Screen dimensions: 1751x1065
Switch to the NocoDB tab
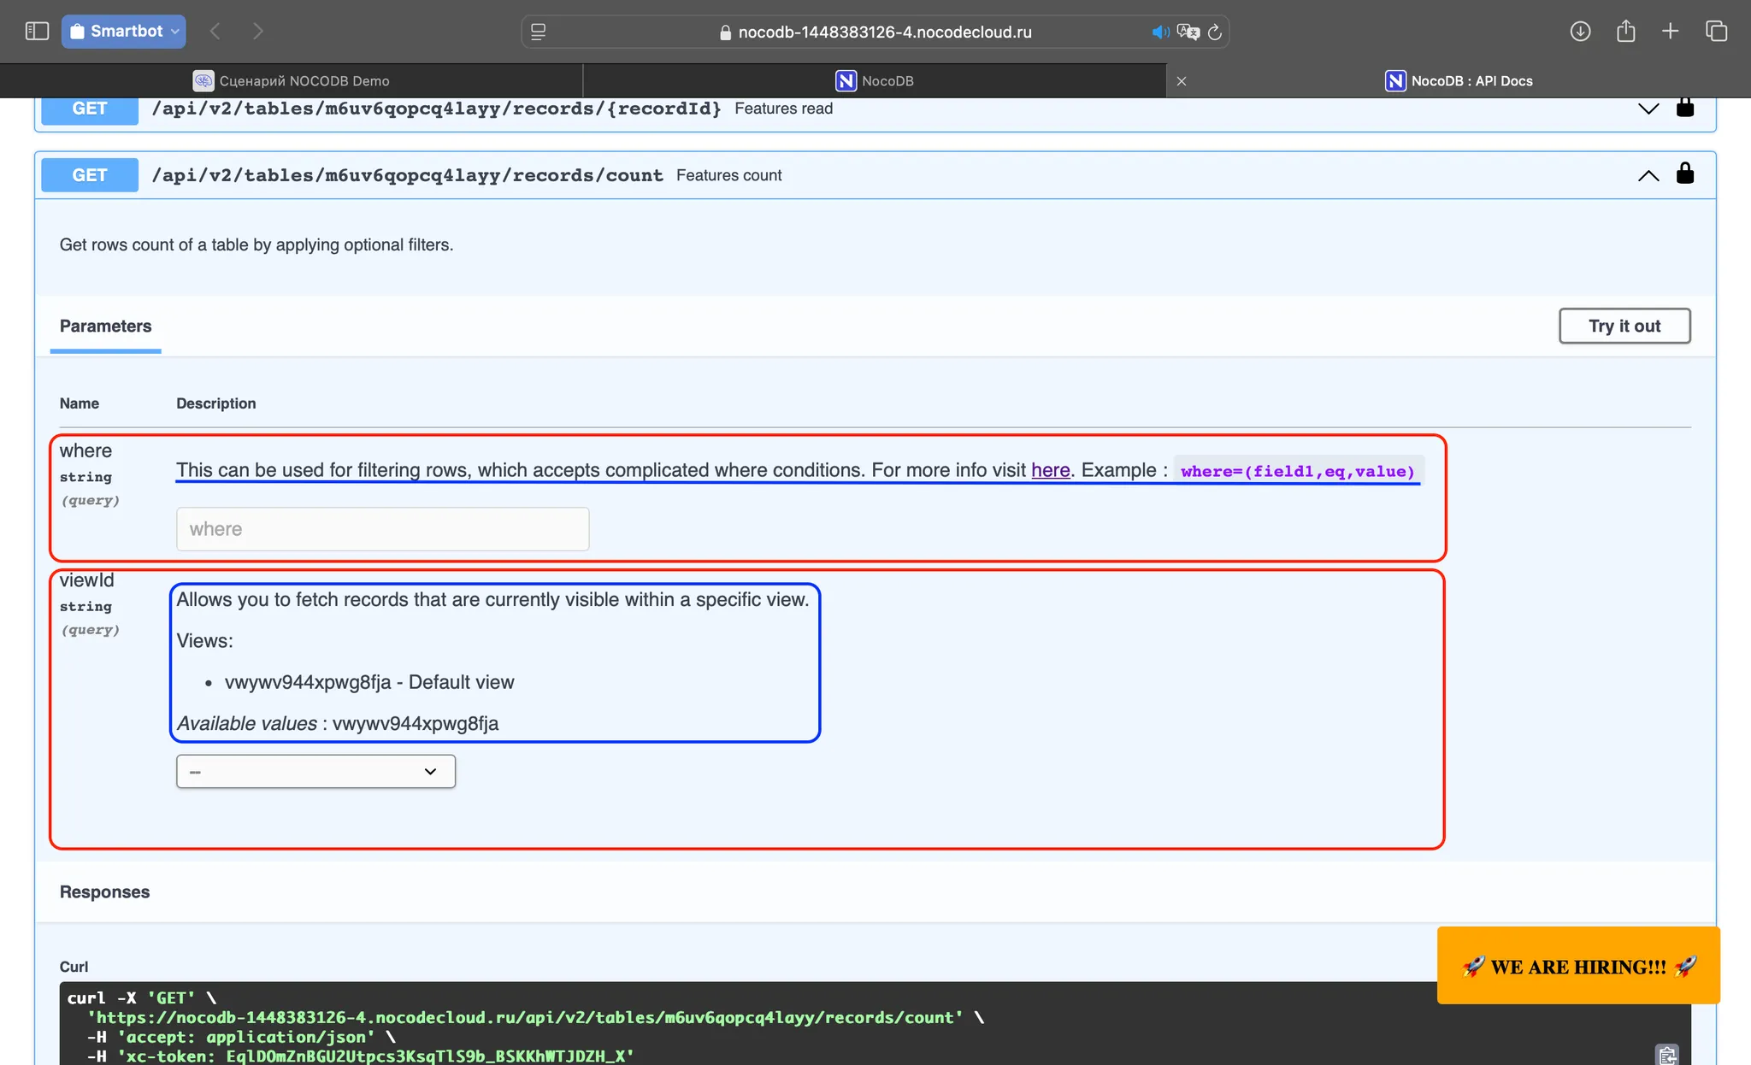[875, 81]
